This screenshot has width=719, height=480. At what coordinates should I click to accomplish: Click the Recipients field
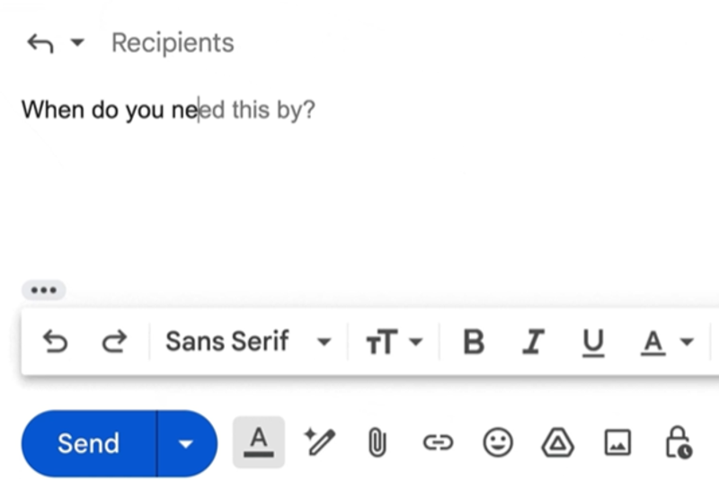[173, 43]
